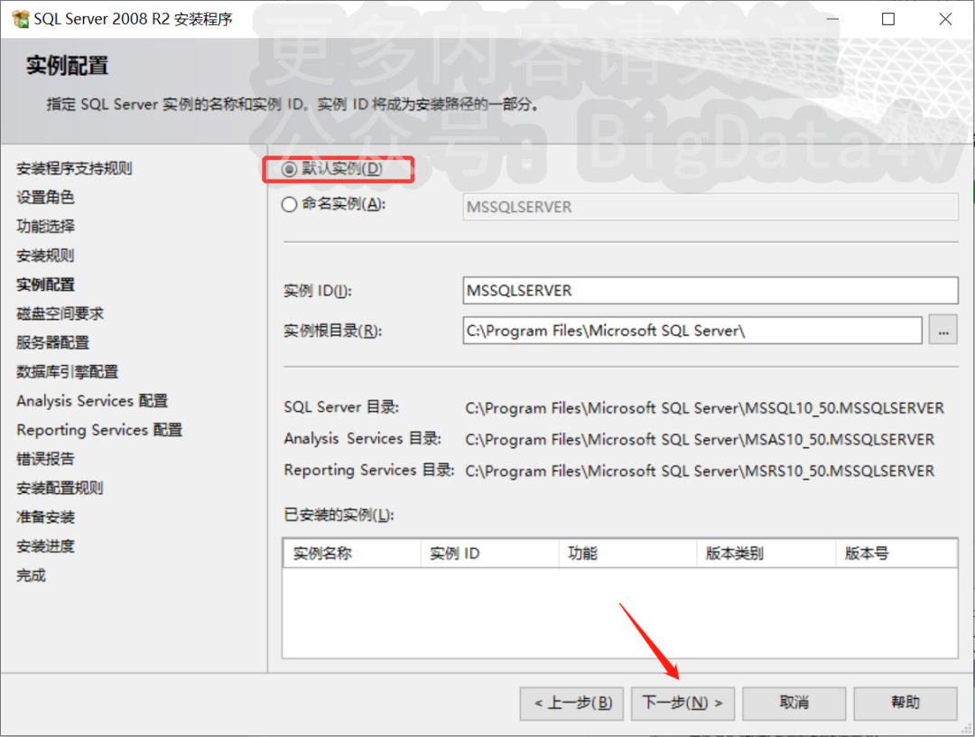Select the 命名实例(A) radio button

(289, 204)
